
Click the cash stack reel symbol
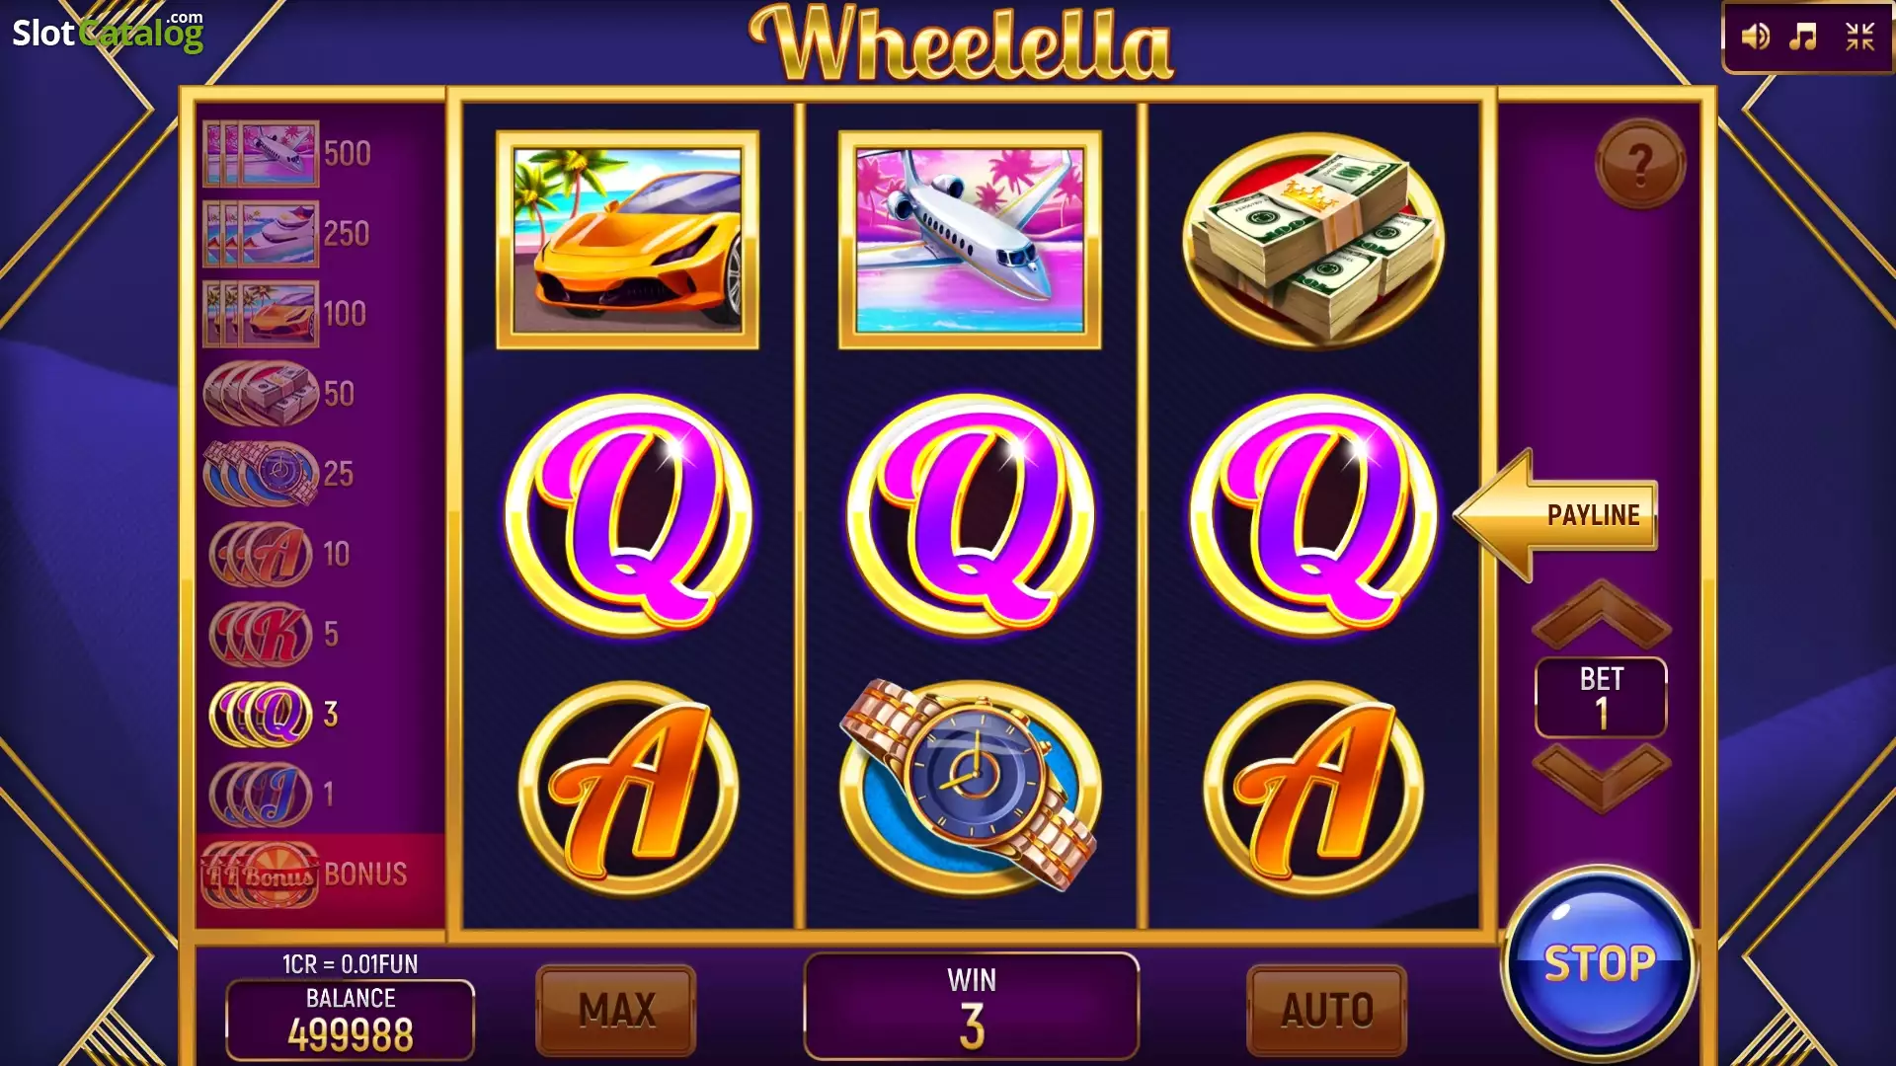1313,240
